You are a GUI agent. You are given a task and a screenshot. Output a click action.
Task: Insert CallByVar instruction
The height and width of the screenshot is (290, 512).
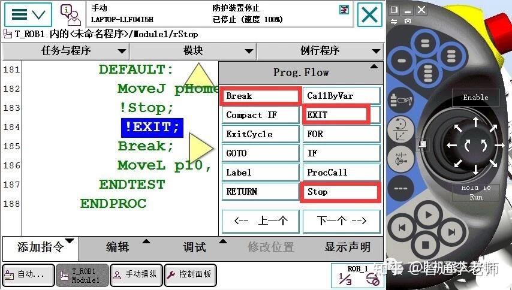pyautogui.click(x=342, y=96)
